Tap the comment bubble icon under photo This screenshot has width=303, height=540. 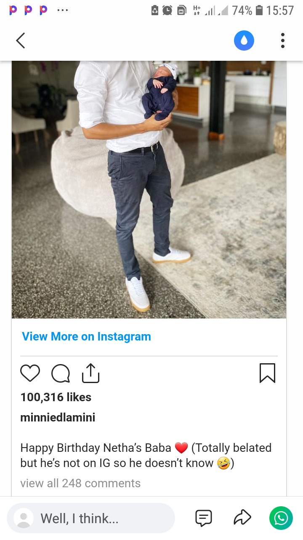point(61,373)
